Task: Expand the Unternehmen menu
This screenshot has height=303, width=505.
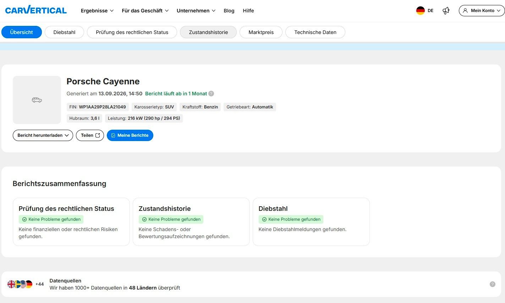Action: pyautogui.click(x=196, y=11)
